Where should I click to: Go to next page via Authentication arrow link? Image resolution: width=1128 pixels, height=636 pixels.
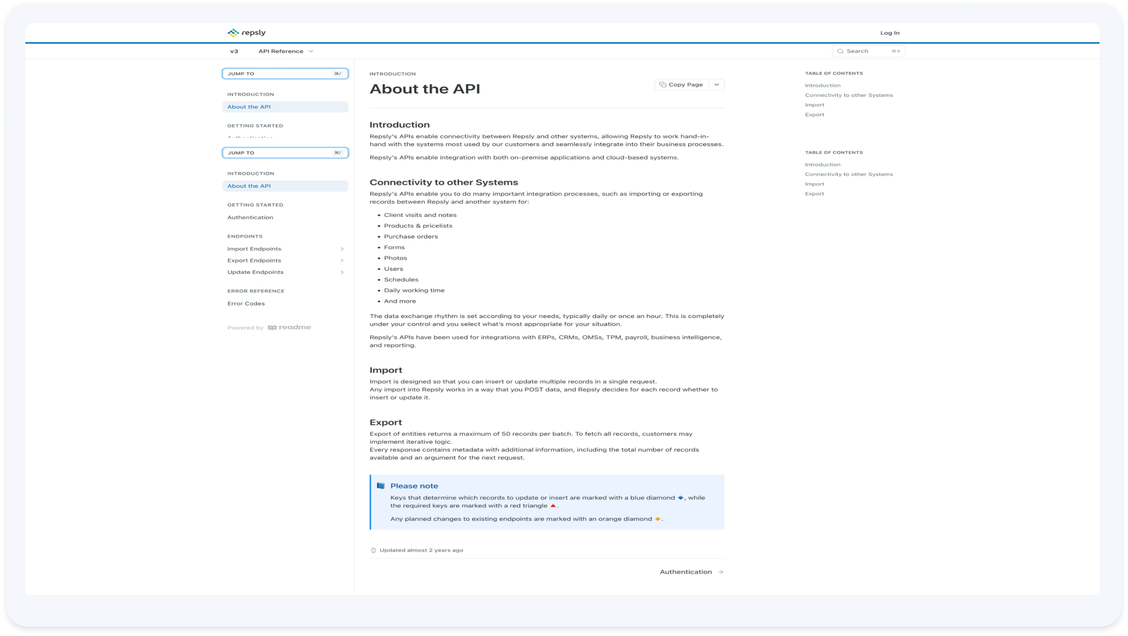click(x=691, y=572)
